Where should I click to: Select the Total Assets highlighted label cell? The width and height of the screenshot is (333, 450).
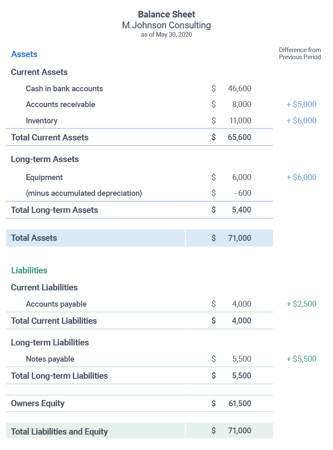point(34,238)
